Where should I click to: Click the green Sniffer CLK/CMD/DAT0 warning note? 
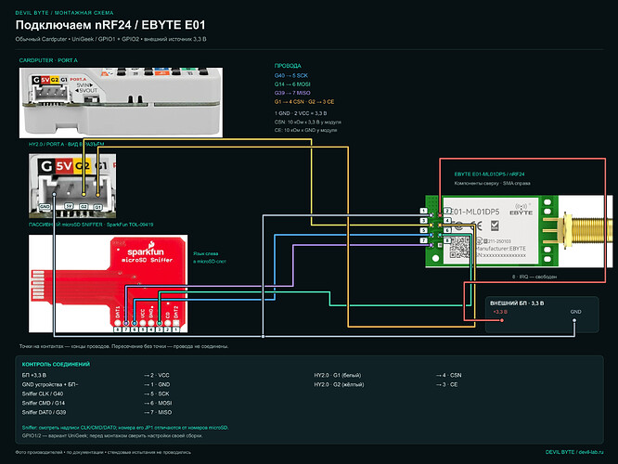125,427
